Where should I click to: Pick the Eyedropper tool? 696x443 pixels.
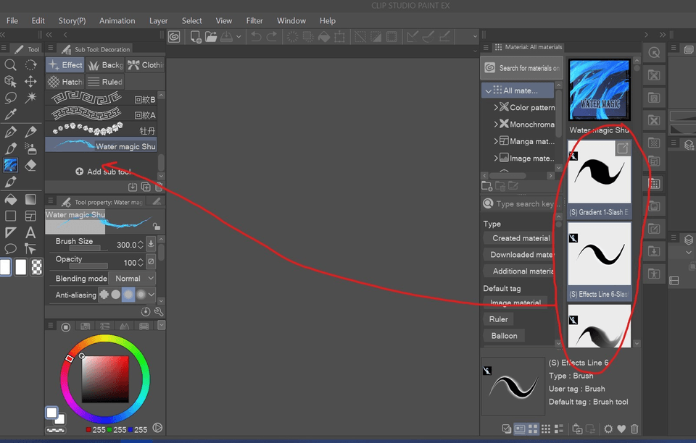(10, 114)
